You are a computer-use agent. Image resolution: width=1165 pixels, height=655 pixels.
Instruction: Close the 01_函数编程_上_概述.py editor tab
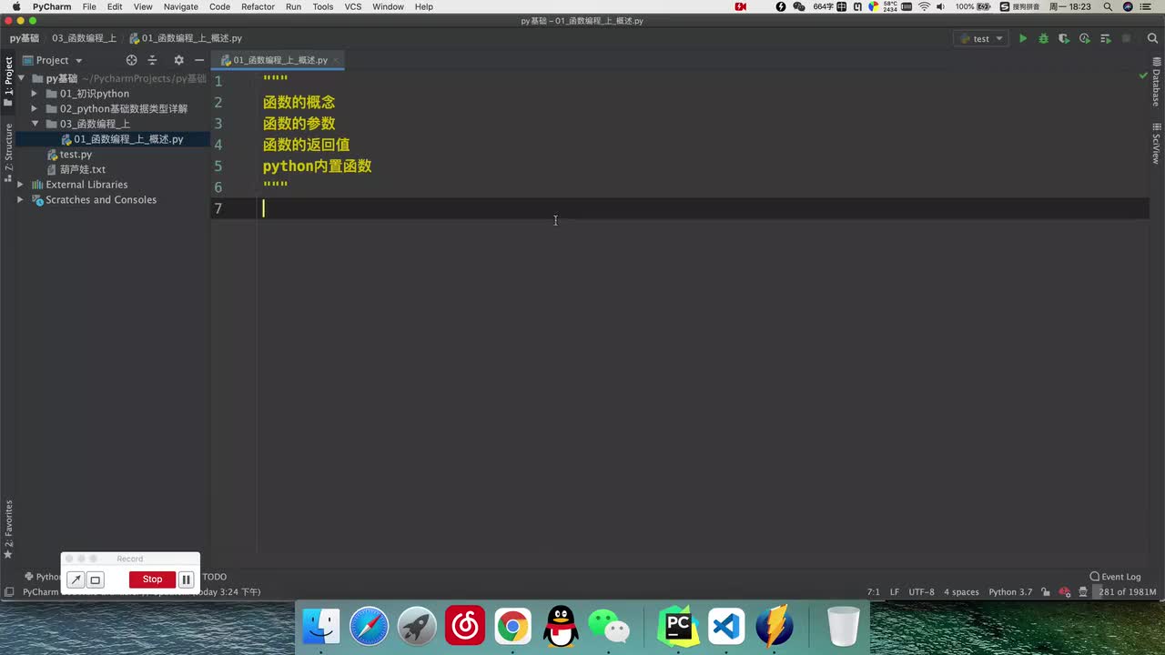336,60
